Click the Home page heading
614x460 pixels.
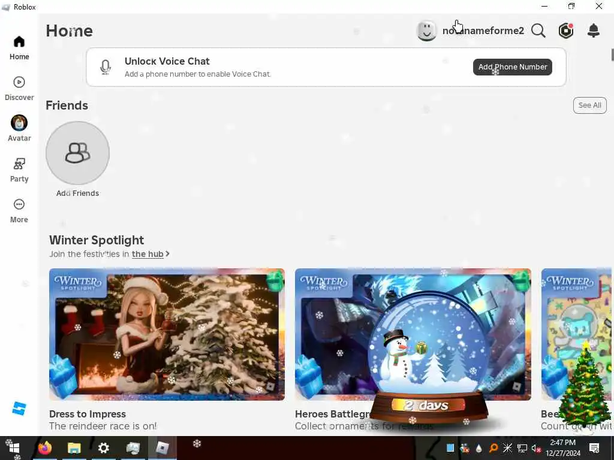pyautogui.click(x=70, y=31)
